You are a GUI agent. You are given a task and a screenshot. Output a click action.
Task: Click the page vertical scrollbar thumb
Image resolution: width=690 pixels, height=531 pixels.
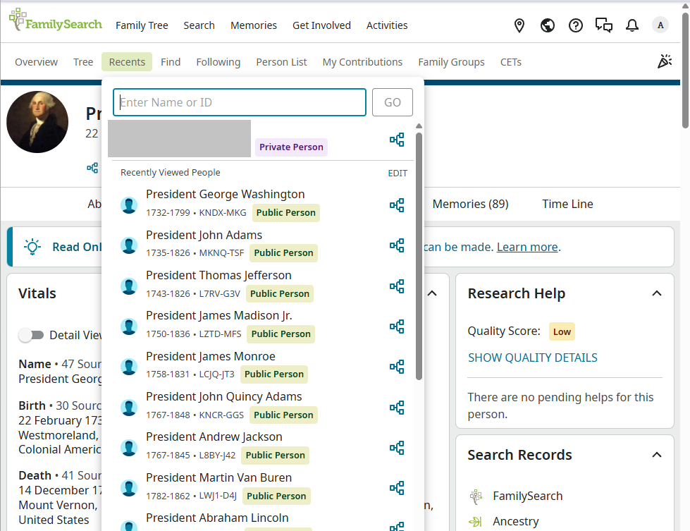685,71
